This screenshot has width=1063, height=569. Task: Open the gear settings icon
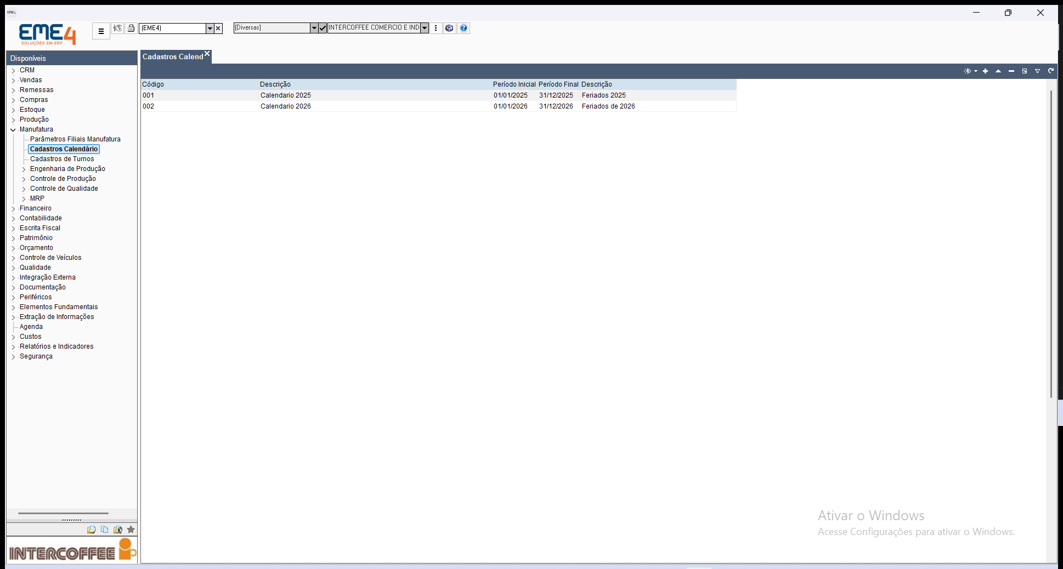[x=449, y=28]
